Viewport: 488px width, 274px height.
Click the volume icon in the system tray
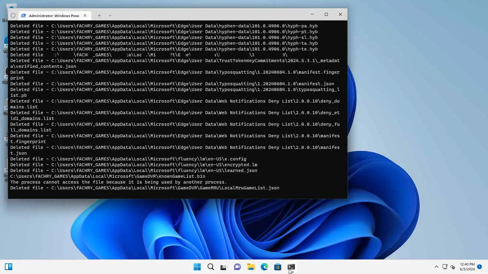pyautogui.click(x=453, y=267)
